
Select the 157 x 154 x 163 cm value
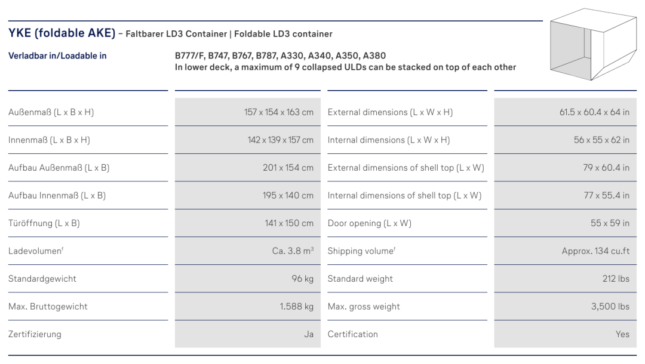click(278, 112)
